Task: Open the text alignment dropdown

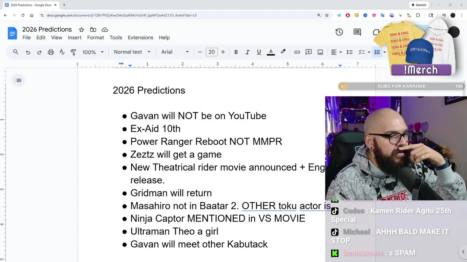Action: (336, 52)
